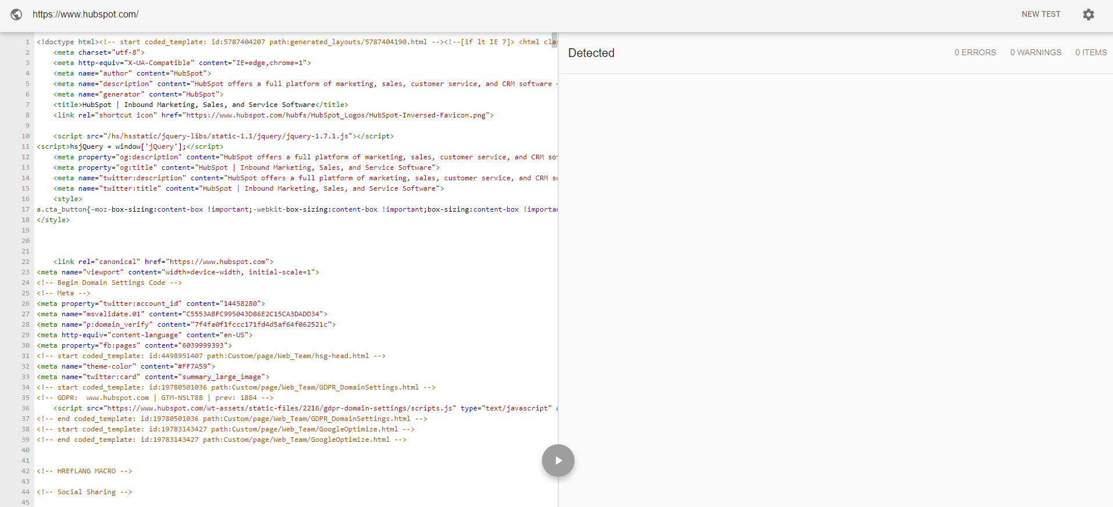Click the globe icon beside the URL
1113x507 pixels.
point(16,15)
